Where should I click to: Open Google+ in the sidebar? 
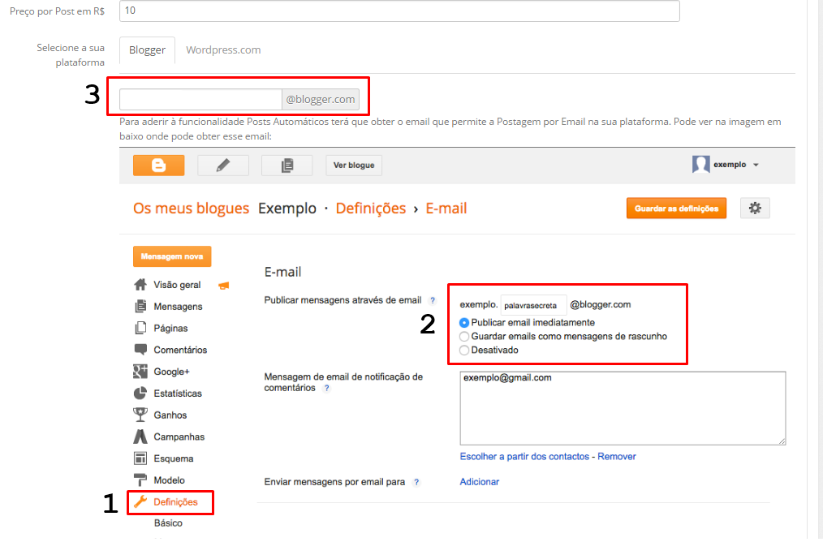point(171,372)
